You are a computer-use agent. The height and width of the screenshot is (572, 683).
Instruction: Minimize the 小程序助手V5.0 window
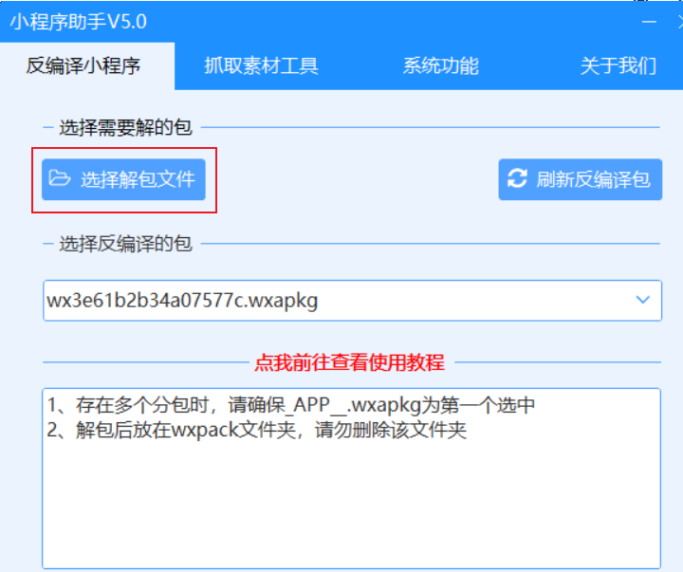click(x=649, y=22)
